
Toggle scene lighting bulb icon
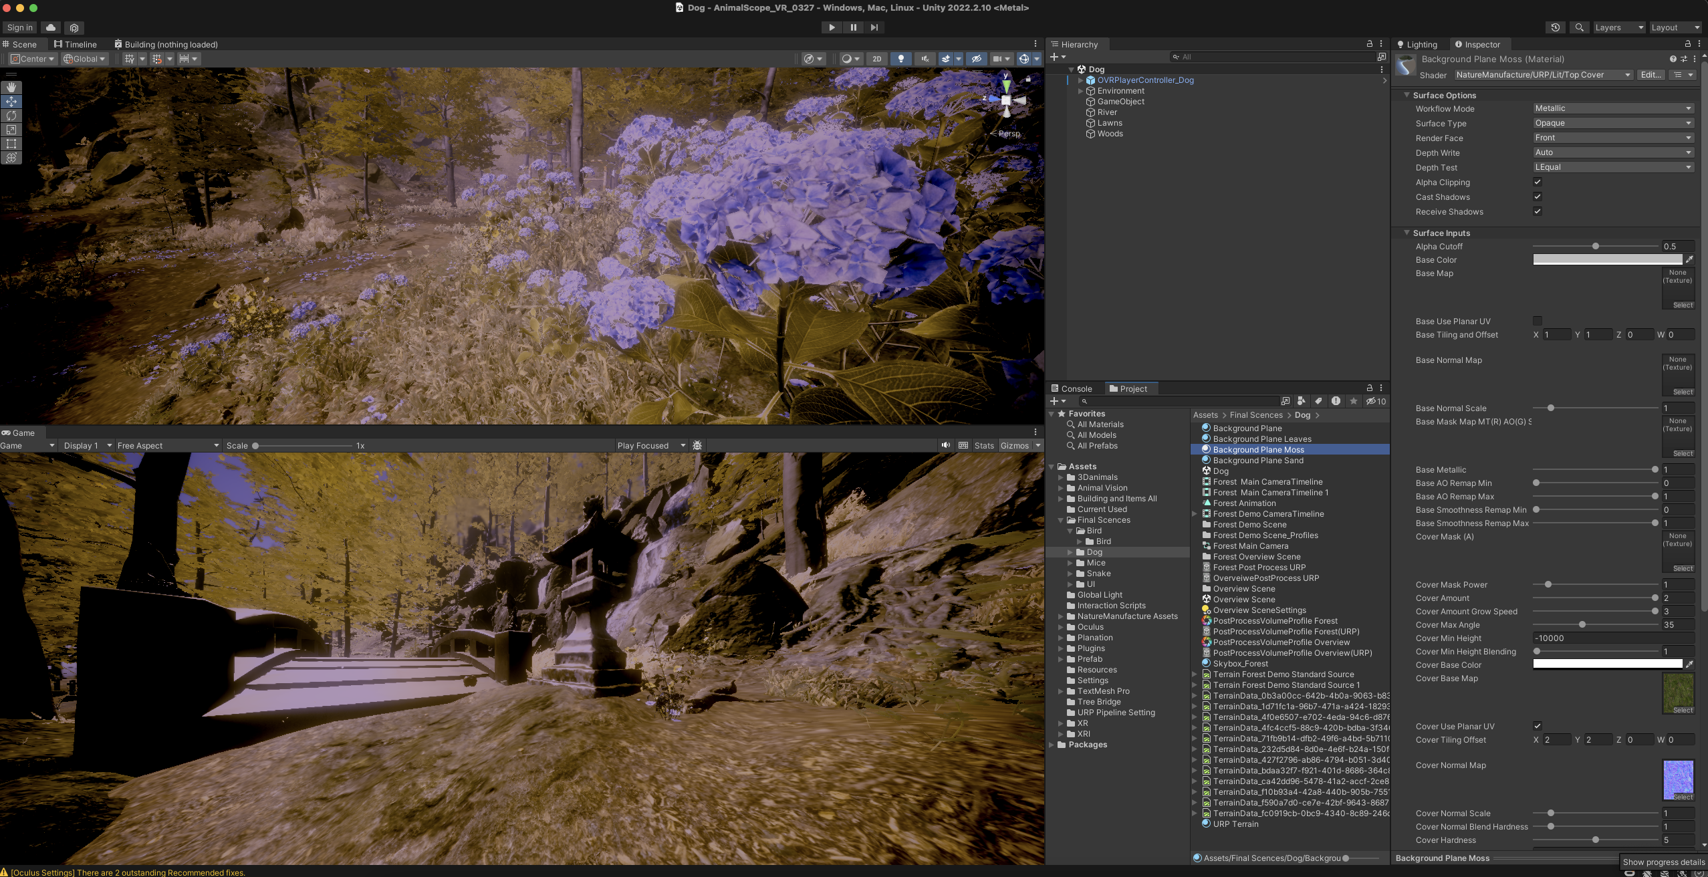click(900, 59)
